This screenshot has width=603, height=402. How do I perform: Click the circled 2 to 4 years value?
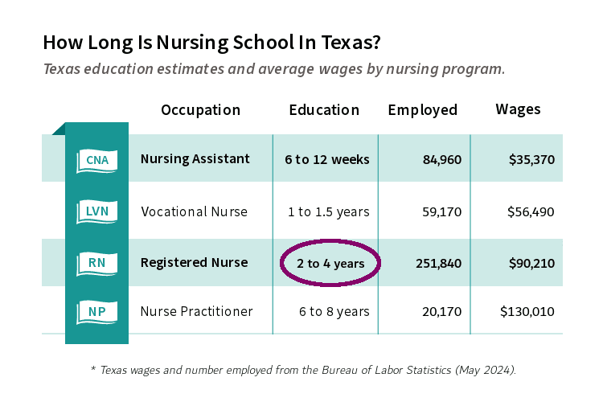coord(330,263)
